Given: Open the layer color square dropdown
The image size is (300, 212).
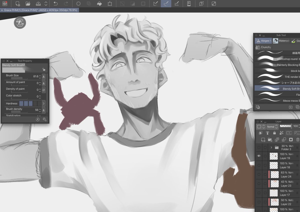Looking at the screenshot, I should 261,126.
